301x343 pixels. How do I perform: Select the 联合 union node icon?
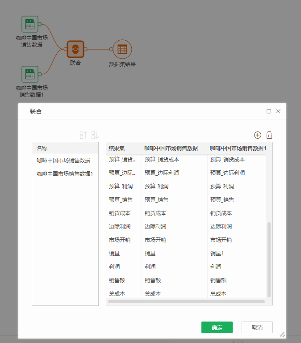tap(75, 49)
